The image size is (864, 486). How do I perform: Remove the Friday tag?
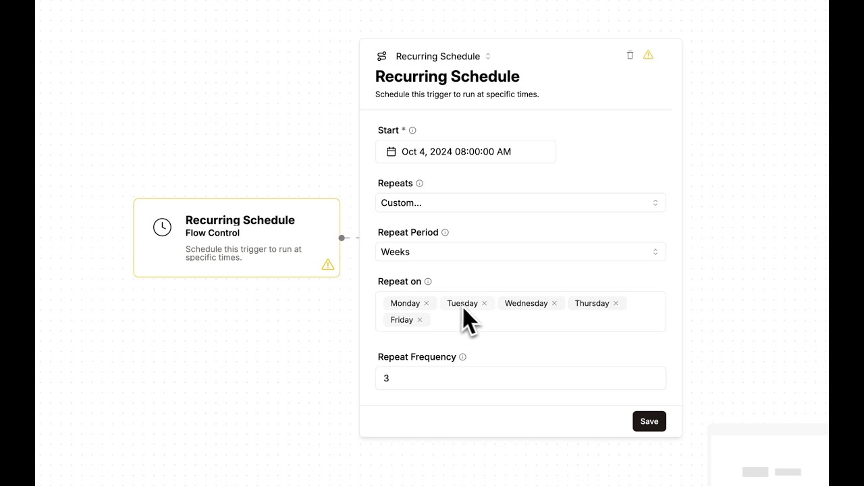click(x=420, y=320)
